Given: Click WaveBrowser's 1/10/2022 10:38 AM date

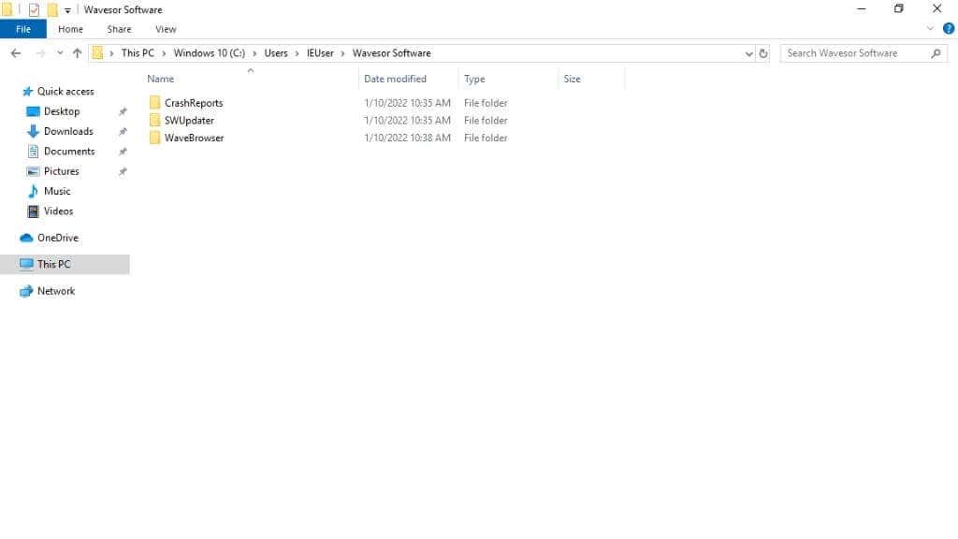Looking at the screenshot, I should (408, 138).
